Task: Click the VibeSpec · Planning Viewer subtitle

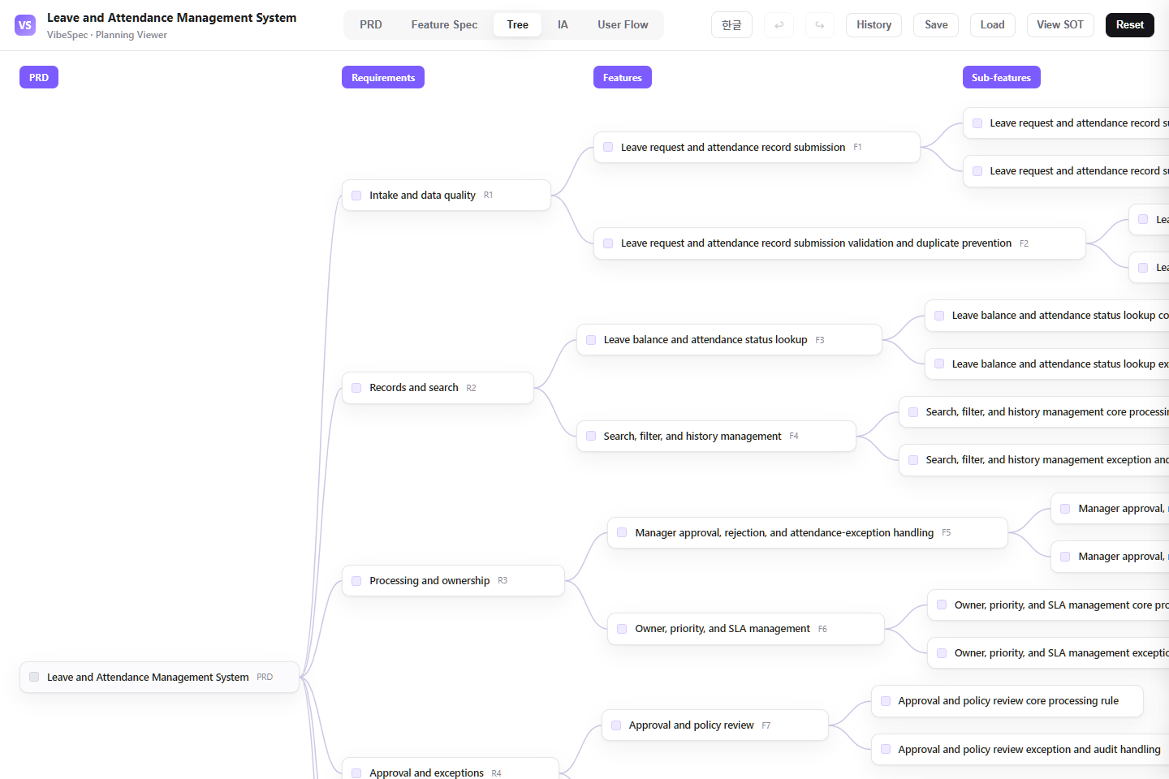Action: (x=107, y=35)
